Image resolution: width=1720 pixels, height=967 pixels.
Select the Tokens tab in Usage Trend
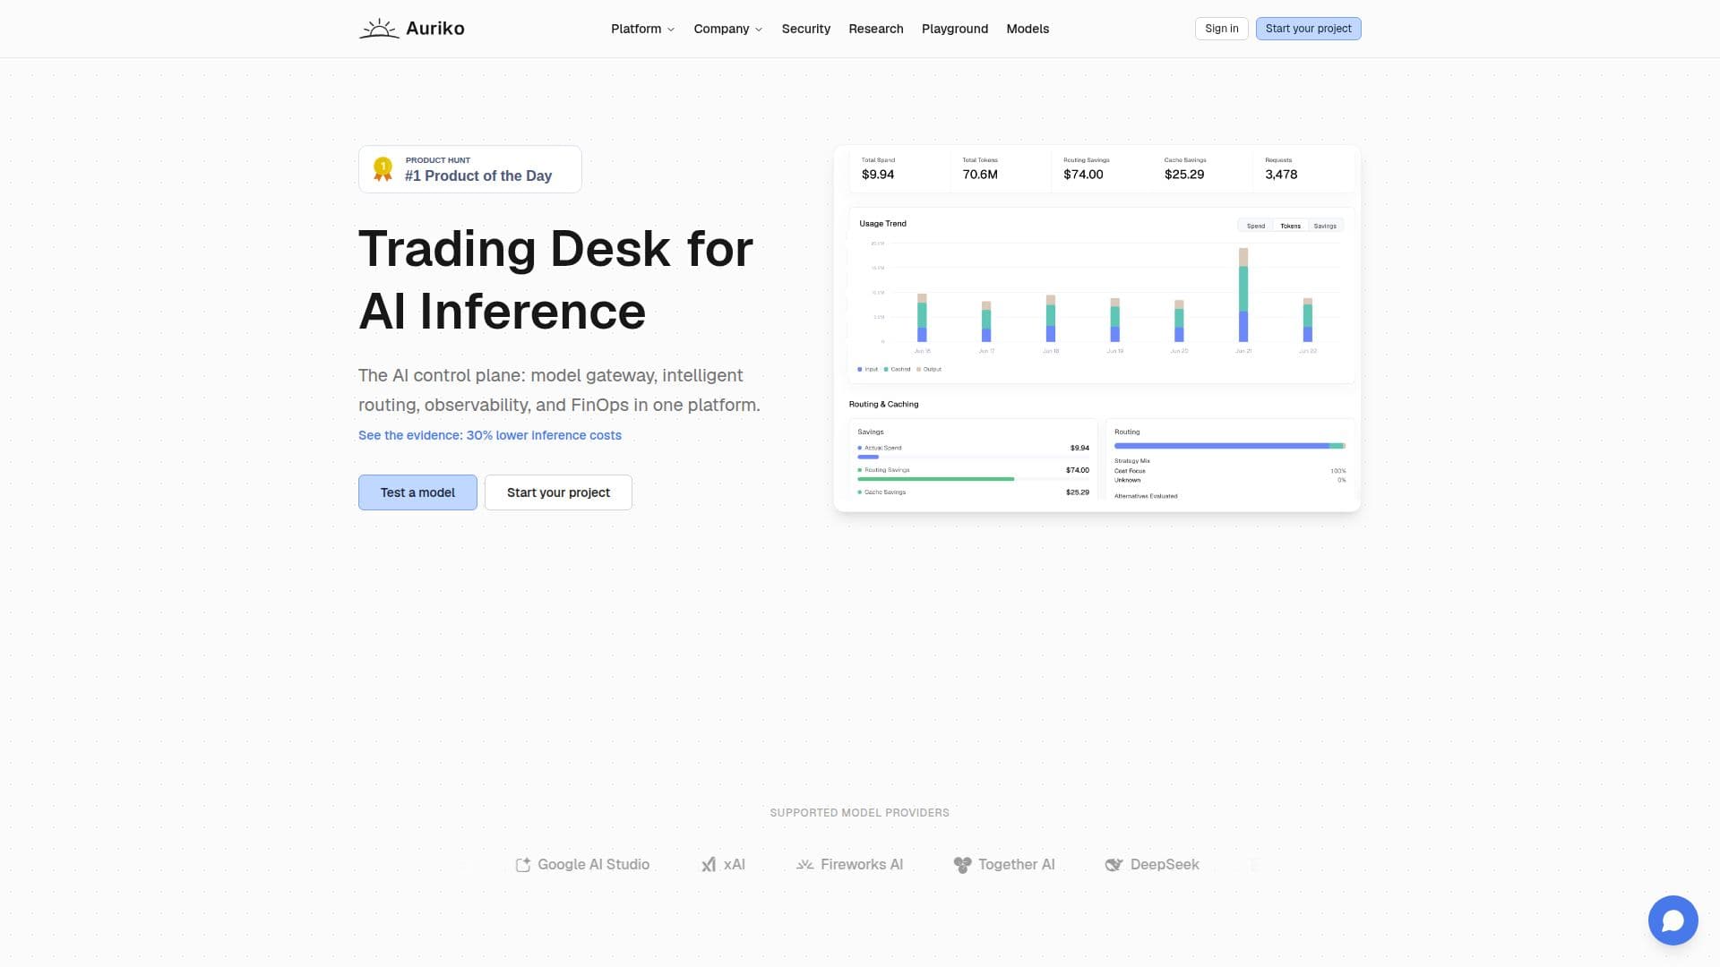point(1290,226)
